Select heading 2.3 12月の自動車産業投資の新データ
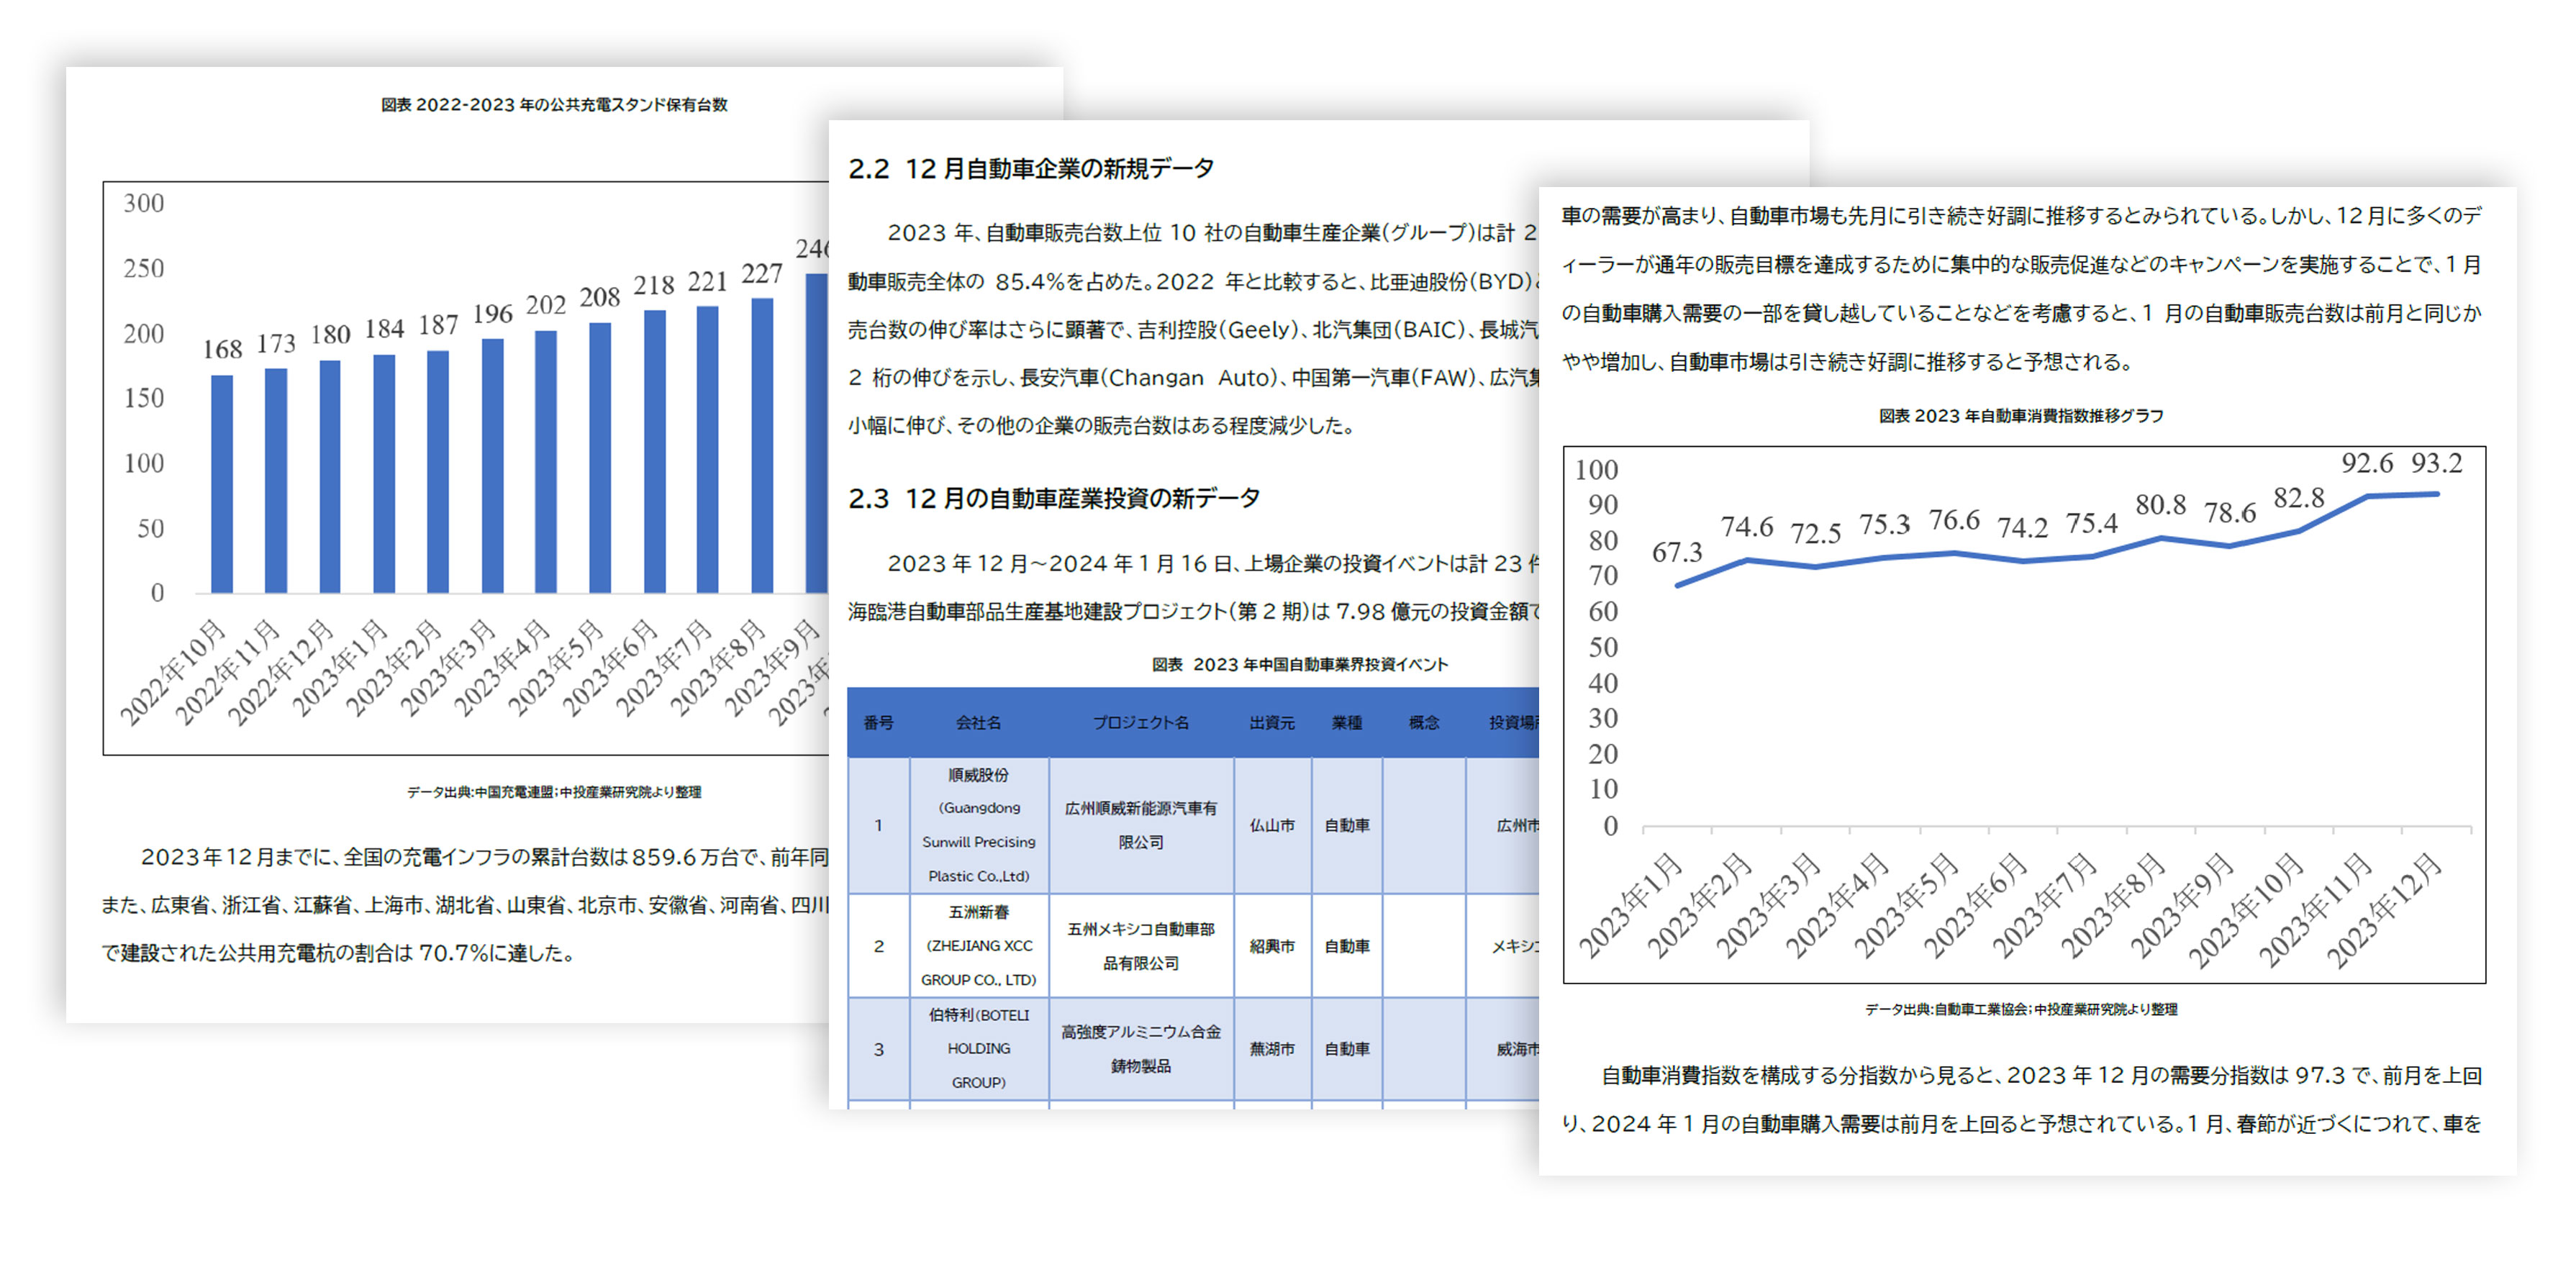Image resolution: width=2576 pixels, height=1285 pixels. (1053, 498)
